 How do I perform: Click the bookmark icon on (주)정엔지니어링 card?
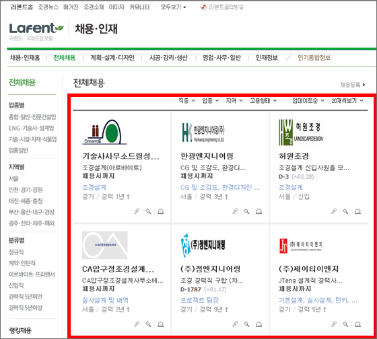click(259, 324)
